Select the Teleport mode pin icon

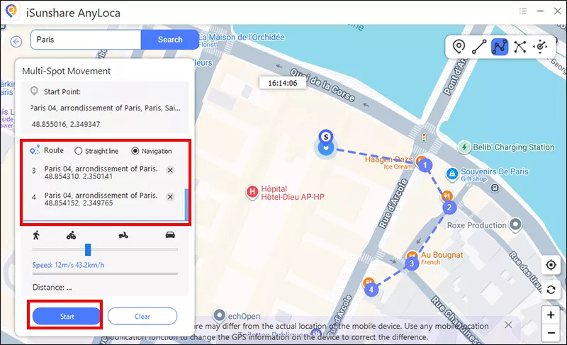(x=459, y=47)
